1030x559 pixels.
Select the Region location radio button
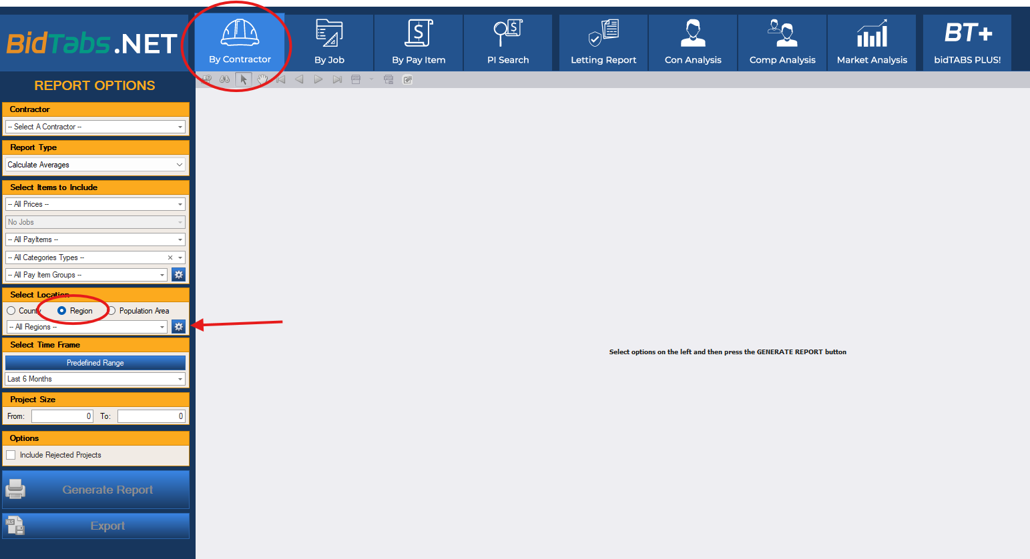61,311
